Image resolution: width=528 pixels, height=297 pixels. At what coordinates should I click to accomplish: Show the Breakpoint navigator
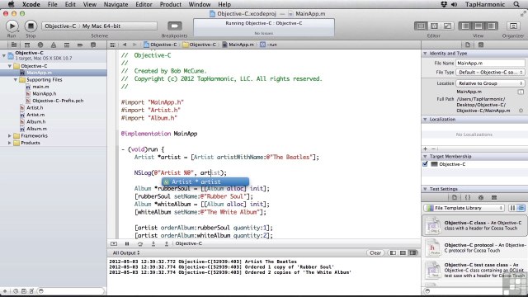pyautogui.click(x=80, y=45)
